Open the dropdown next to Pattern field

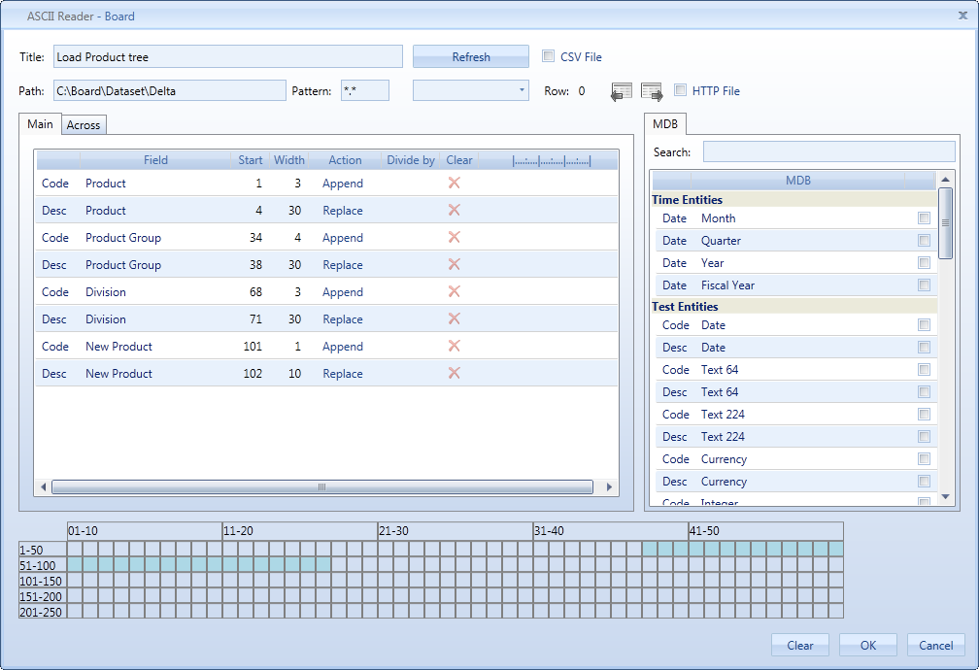tap(471, 90)
